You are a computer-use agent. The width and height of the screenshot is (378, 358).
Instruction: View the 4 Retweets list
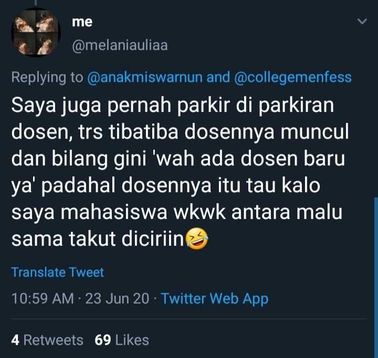click(x=47, y=340)
